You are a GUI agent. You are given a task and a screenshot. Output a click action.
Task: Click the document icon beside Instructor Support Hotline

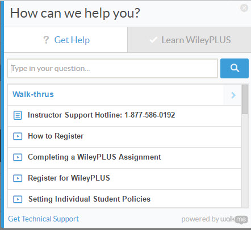pyautogui.click(x=18, y=115)
